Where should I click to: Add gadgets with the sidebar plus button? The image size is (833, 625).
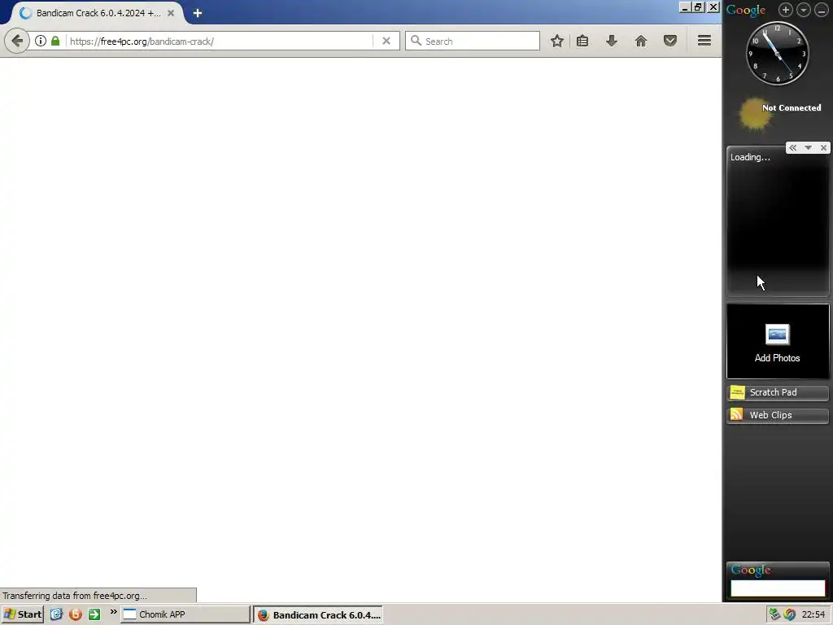786,10
